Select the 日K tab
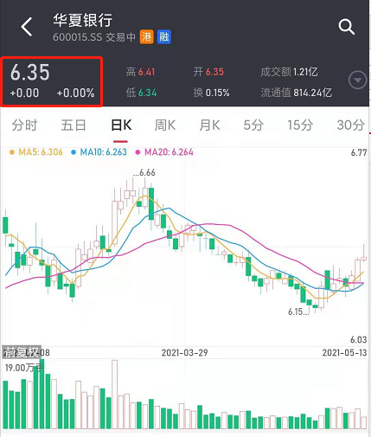This screenshot has width=371, height=437. click(121, 125)
